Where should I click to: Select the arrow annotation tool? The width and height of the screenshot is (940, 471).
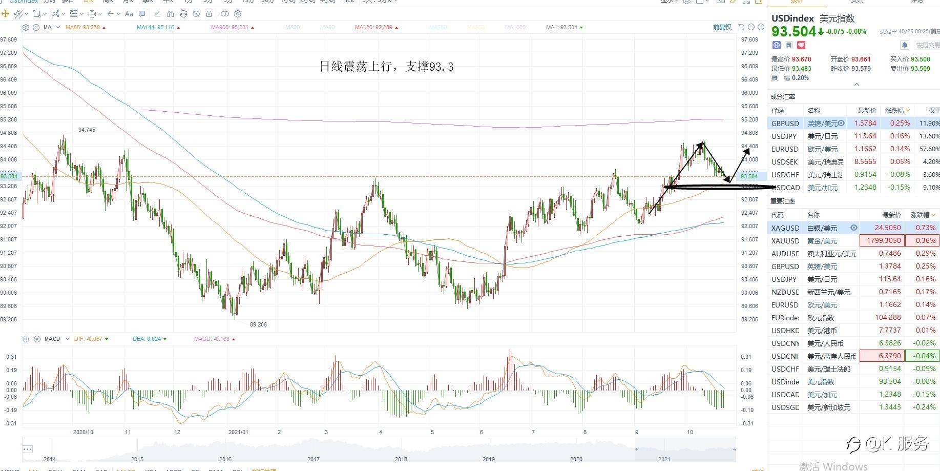coord(111,14)
